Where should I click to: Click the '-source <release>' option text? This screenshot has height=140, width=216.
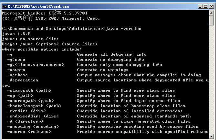(x=29, y=132)
